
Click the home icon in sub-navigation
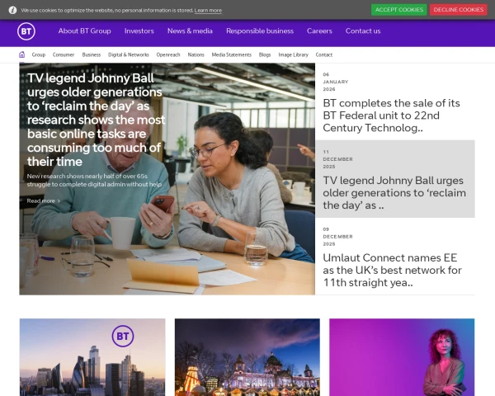21,54
